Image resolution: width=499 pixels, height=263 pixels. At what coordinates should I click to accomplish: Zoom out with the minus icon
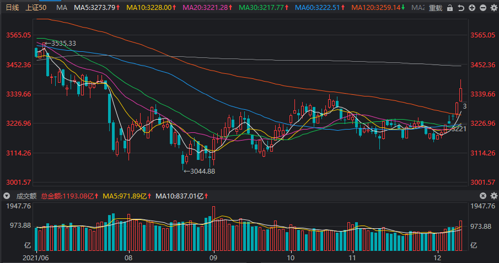tap(483, 8)
